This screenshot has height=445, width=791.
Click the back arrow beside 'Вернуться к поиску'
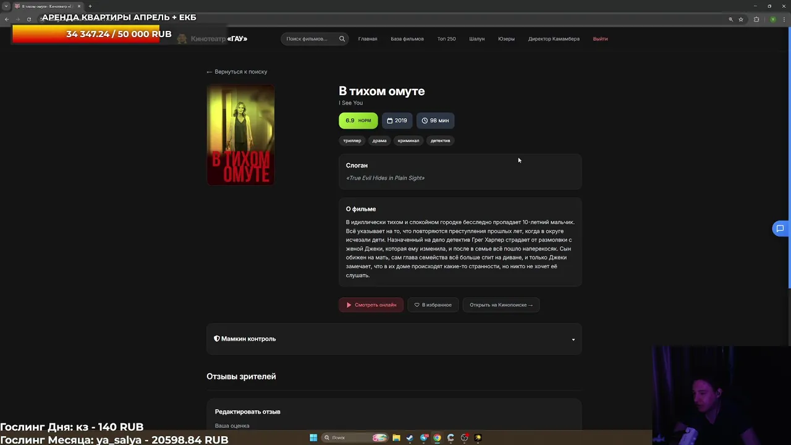click(x=209, y=72)
